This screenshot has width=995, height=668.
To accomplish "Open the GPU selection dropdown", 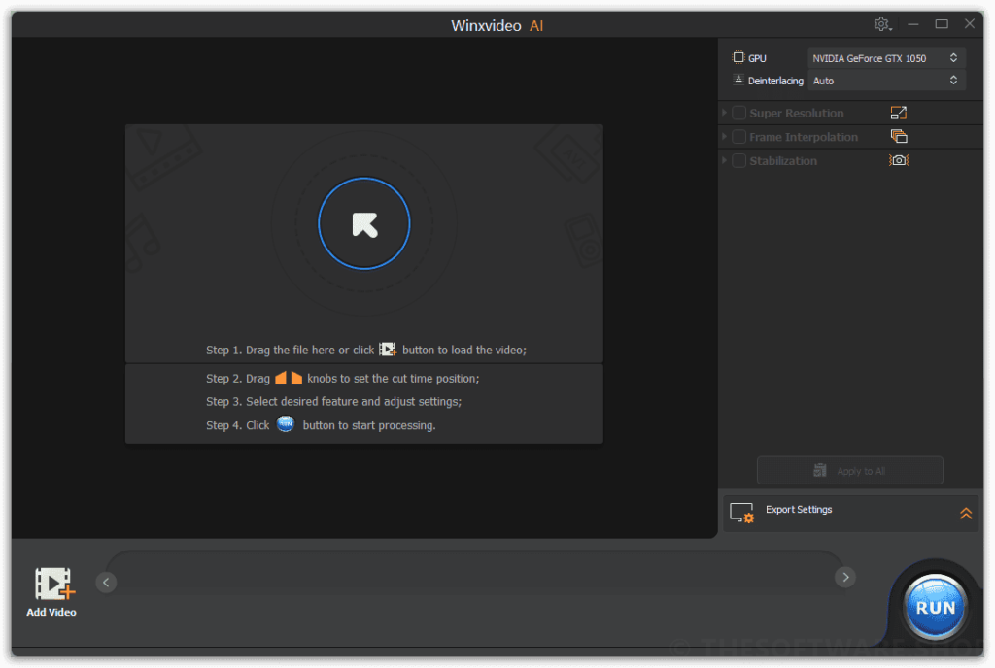I will tap(886, 58).
